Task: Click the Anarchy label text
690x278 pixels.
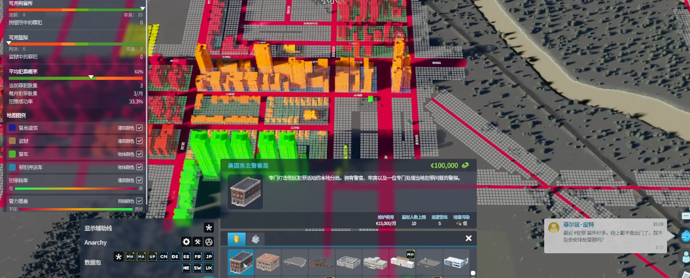Action: [95, 243]
